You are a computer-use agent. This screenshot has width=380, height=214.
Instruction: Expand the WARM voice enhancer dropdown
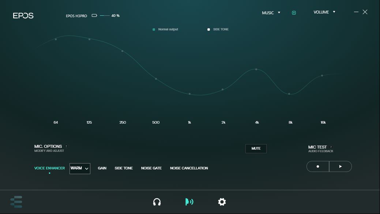point(80,168)
